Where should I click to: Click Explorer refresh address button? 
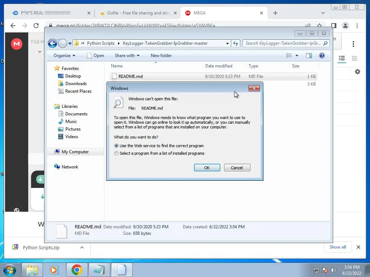236,43
